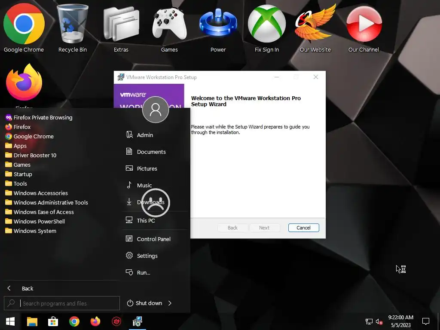
Task: Click the taskbar clock showing 9:22:00 AM
Action: pos(401,321)
